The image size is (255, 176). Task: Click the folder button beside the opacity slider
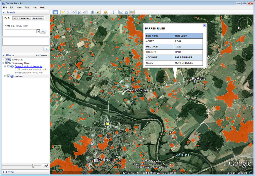tap(46, 166)
